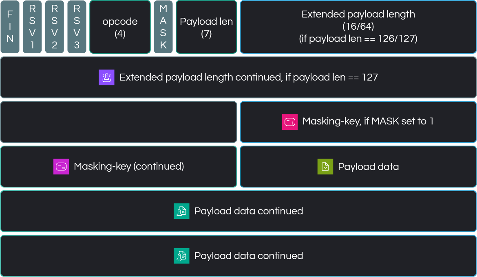
Task: Select the MASK bit block
Action: tap(163, 27)
